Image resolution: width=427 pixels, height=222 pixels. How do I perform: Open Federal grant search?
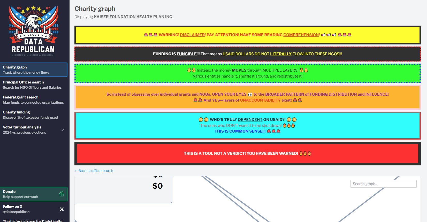tap(34, 100)
